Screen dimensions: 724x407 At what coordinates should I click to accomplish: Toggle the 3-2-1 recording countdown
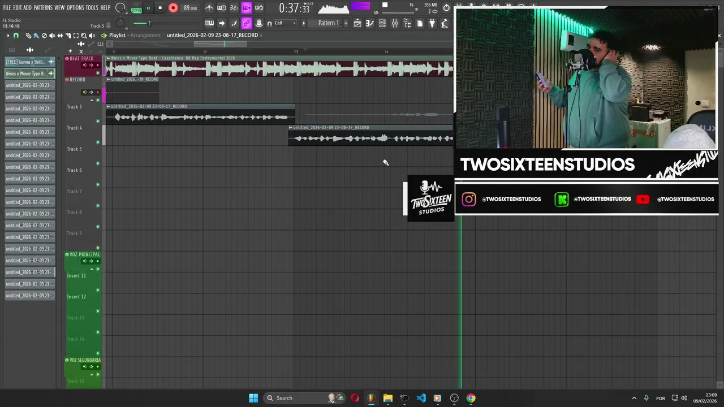click(234, 8)
